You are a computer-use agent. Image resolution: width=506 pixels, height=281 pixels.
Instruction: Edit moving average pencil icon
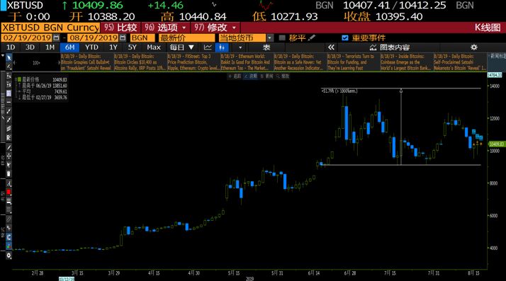[311, 38]
